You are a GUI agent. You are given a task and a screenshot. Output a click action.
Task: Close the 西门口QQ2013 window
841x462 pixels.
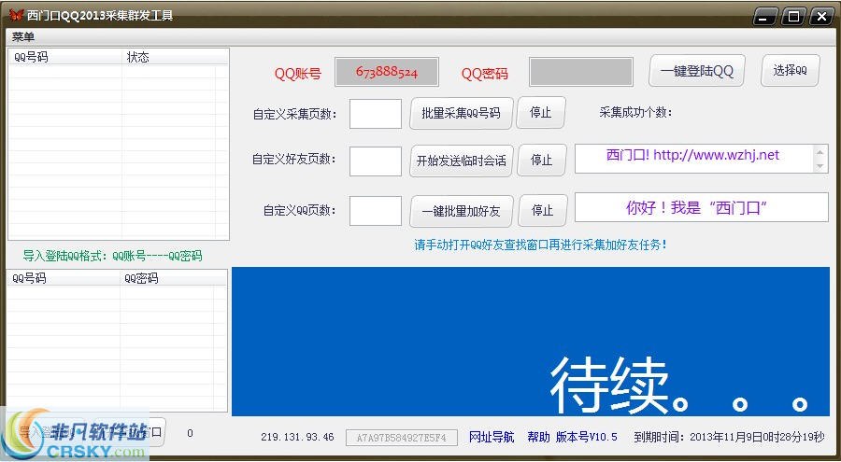pyautogui.click(x=821, y=17)
